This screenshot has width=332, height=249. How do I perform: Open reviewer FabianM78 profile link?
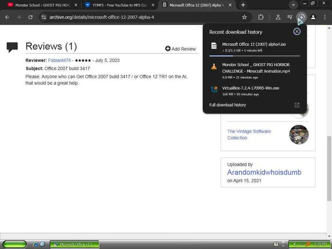[x=59, y=60]
